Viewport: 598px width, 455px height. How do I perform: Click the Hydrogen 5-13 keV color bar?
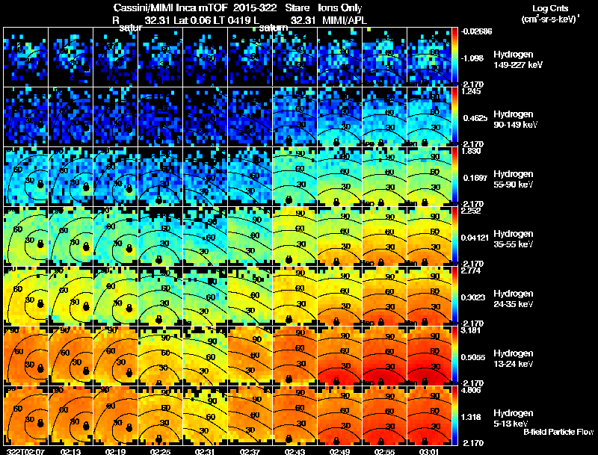455,415
